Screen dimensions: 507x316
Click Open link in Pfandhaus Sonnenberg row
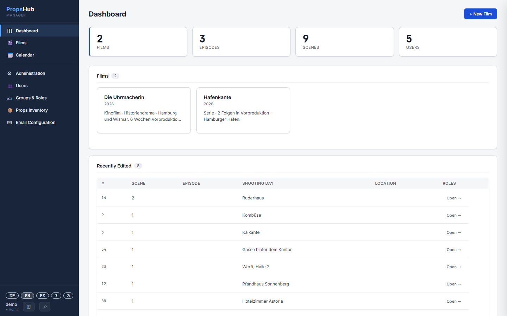(x=453, y=284)
